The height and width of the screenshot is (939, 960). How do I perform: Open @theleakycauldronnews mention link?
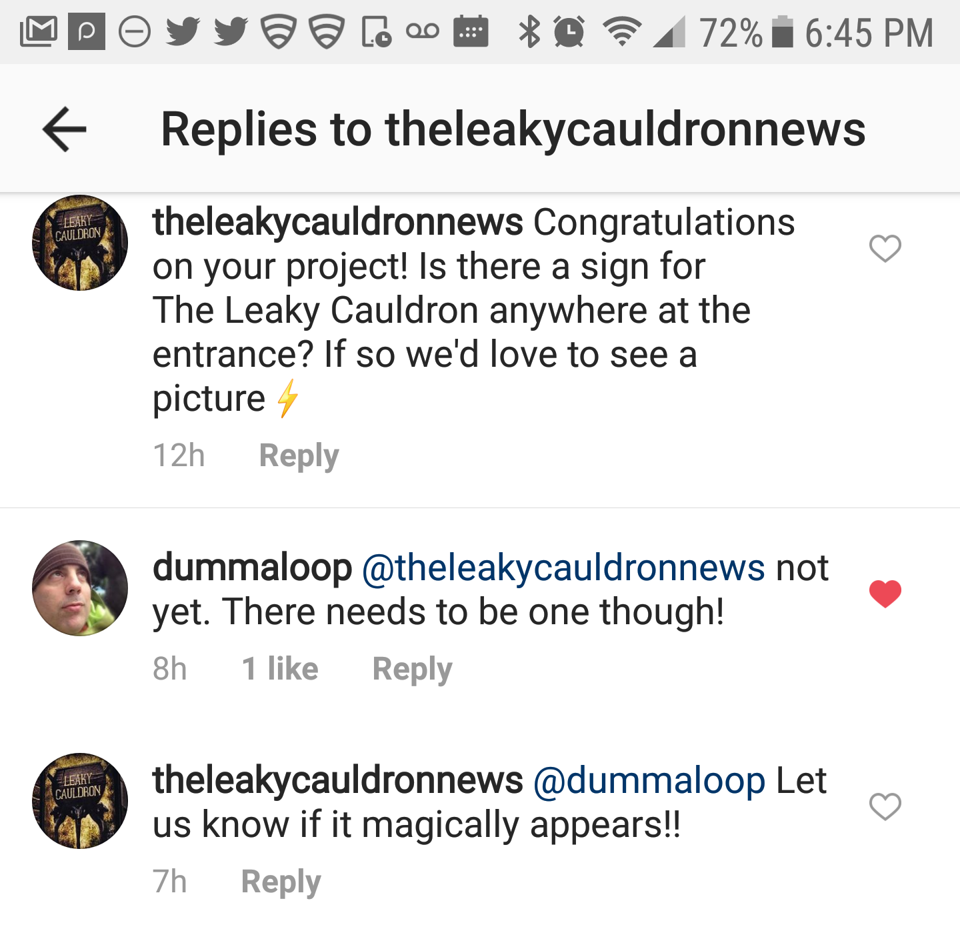pyautogui.click(x=563, y=568)
